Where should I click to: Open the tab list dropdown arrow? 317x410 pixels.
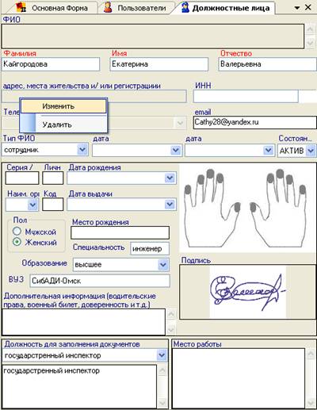pyautogui.click(x=297, y=8)
